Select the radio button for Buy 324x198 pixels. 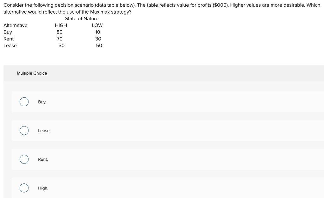24,102
